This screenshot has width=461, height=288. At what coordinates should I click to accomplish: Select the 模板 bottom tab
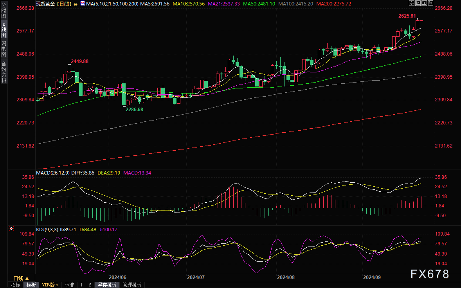pyautogui.click(x=31, y=285)
